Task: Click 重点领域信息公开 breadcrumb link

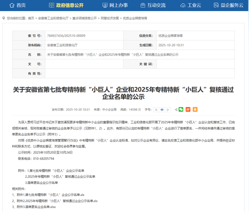Action: click(x=85, y=18)
